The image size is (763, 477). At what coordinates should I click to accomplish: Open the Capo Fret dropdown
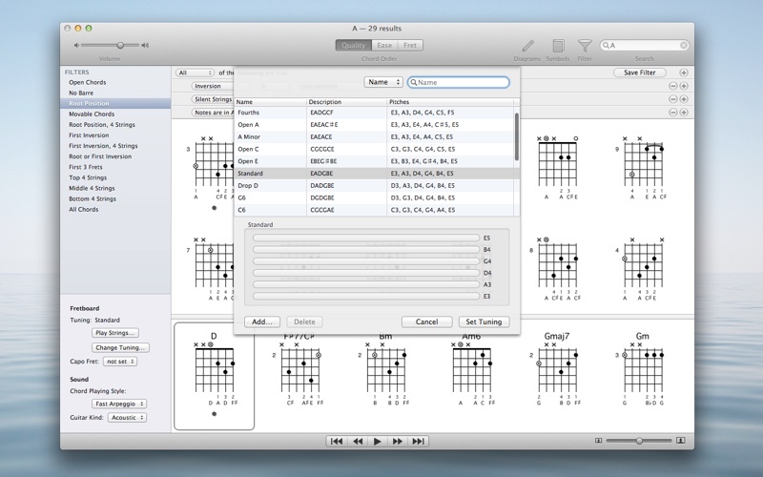120,362
